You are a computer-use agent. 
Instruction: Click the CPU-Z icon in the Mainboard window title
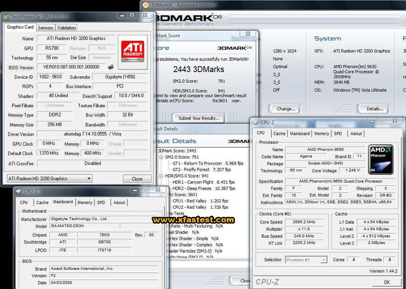pyautogui.click(x=18, y=192)
